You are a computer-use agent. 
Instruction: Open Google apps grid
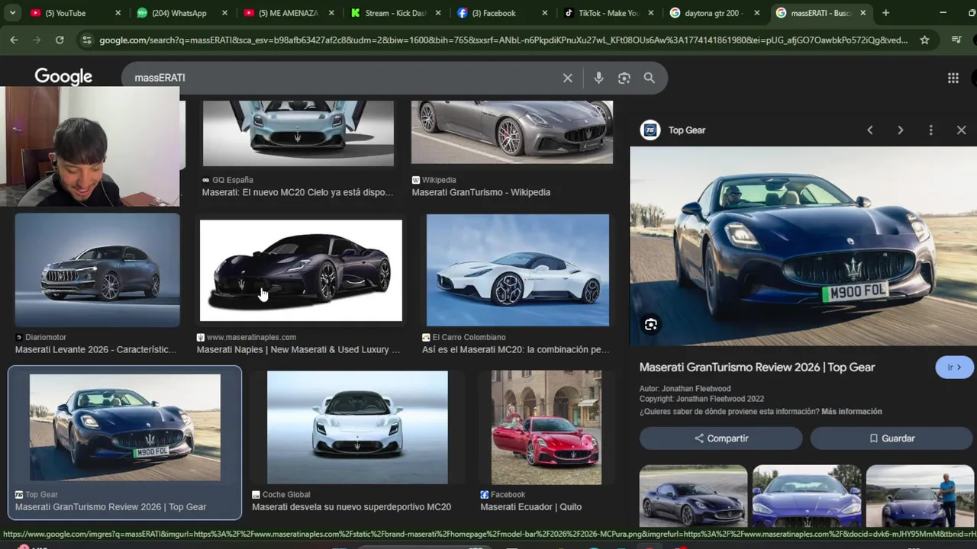(x=953, y=78)
